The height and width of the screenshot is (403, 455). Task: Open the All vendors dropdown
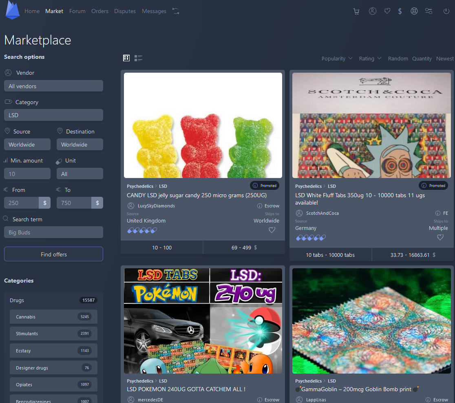pyautogui.click(x=53, y=86)
